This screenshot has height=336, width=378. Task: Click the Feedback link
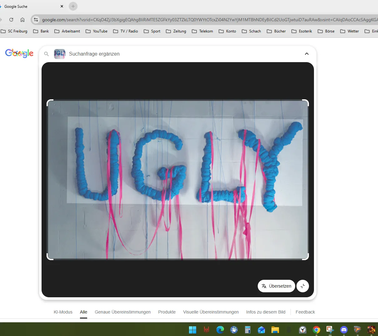[305, 312]
